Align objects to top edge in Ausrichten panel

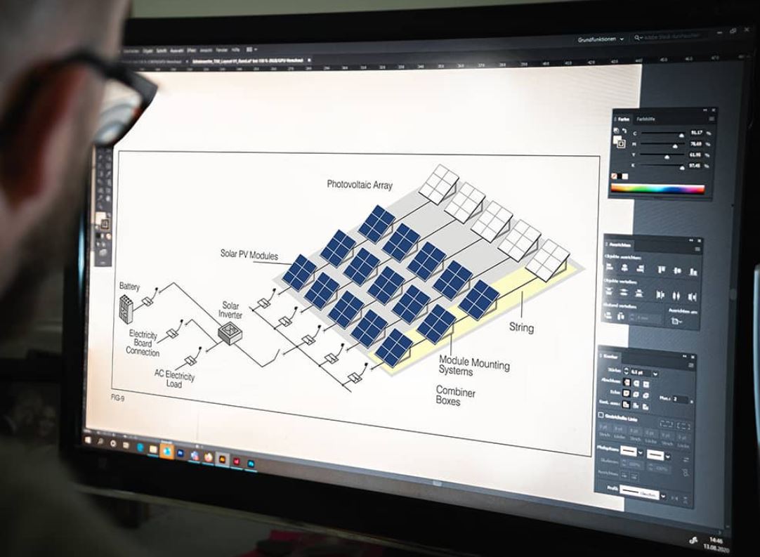click(x=662, y=270)
